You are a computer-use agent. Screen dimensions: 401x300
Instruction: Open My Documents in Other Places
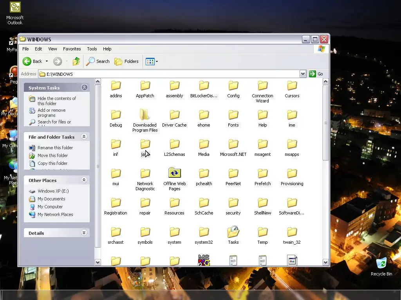(51, 199)
